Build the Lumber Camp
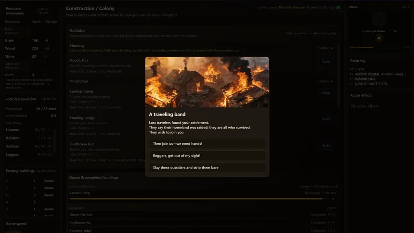The width and height of the screenshot is (414, 233). click(x=326, y=92)
